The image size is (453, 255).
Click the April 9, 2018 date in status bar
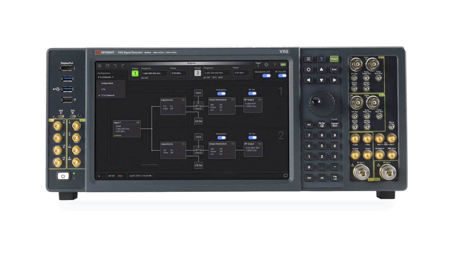pyautogui.click(x=140, y=176)
